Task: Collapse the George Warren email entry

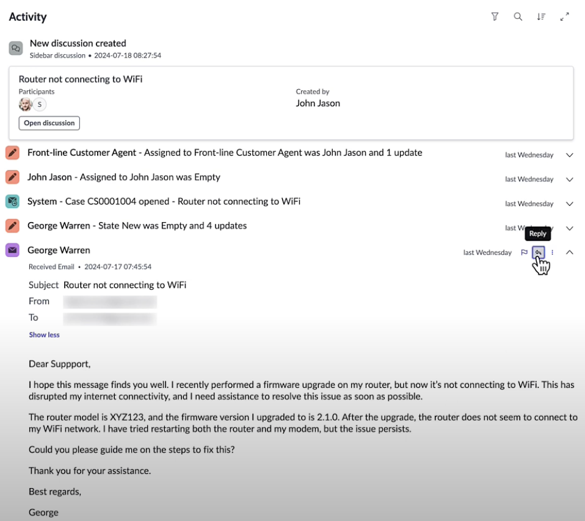Action: 570,252
